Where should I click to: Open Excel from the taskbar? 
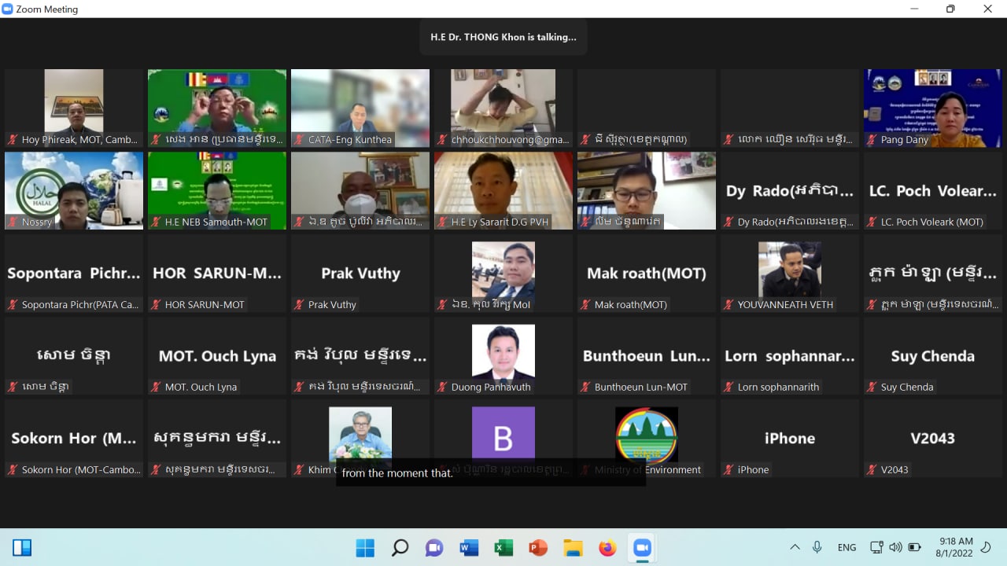click(x=503, y=547)
